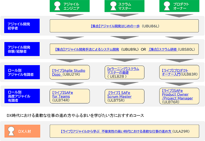Click course code (ULB76R)
Viewport: 205px width, 141px height.
[171, 102]
